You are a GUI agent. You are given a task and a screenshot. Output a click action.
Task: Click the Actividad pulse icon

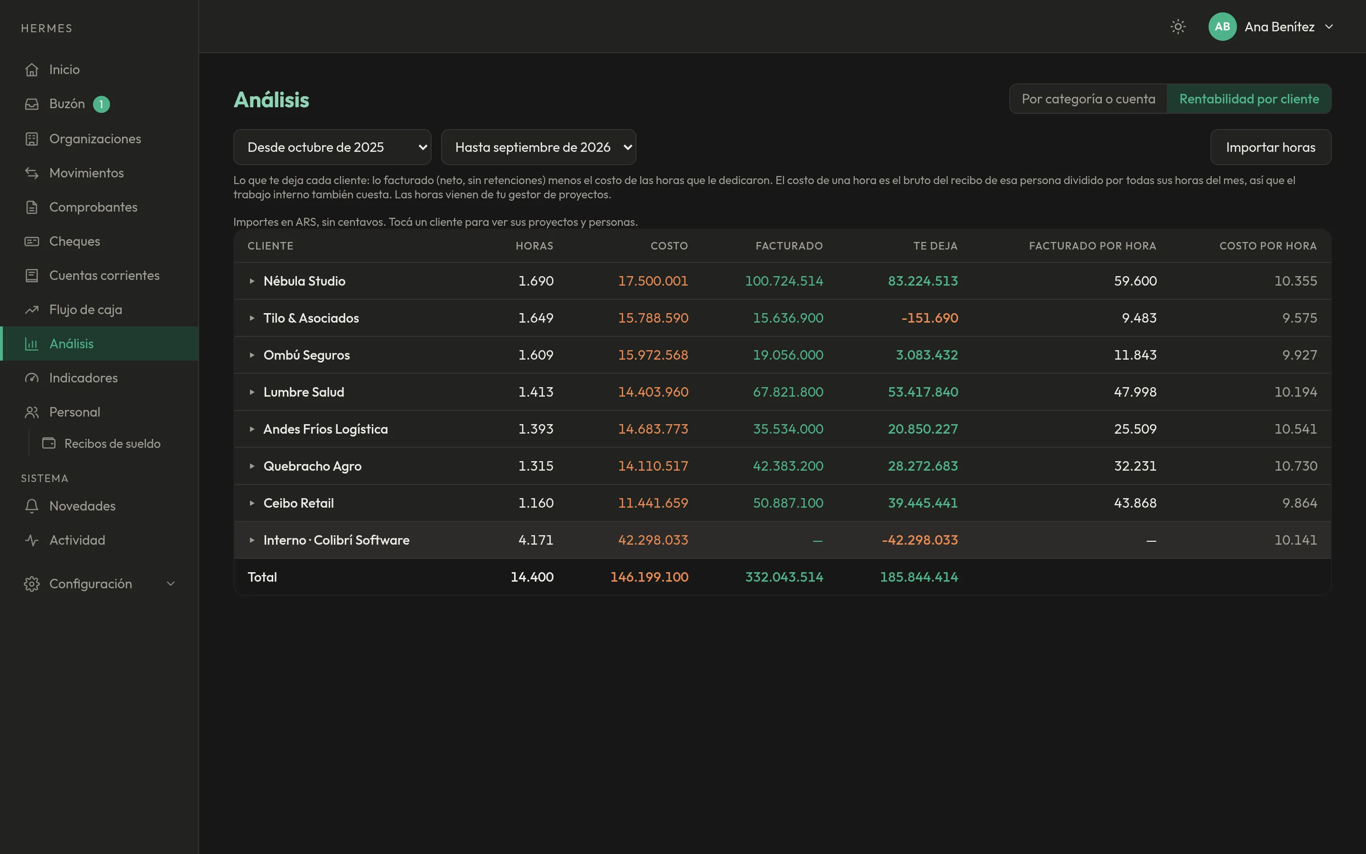[x=32, y=540]
